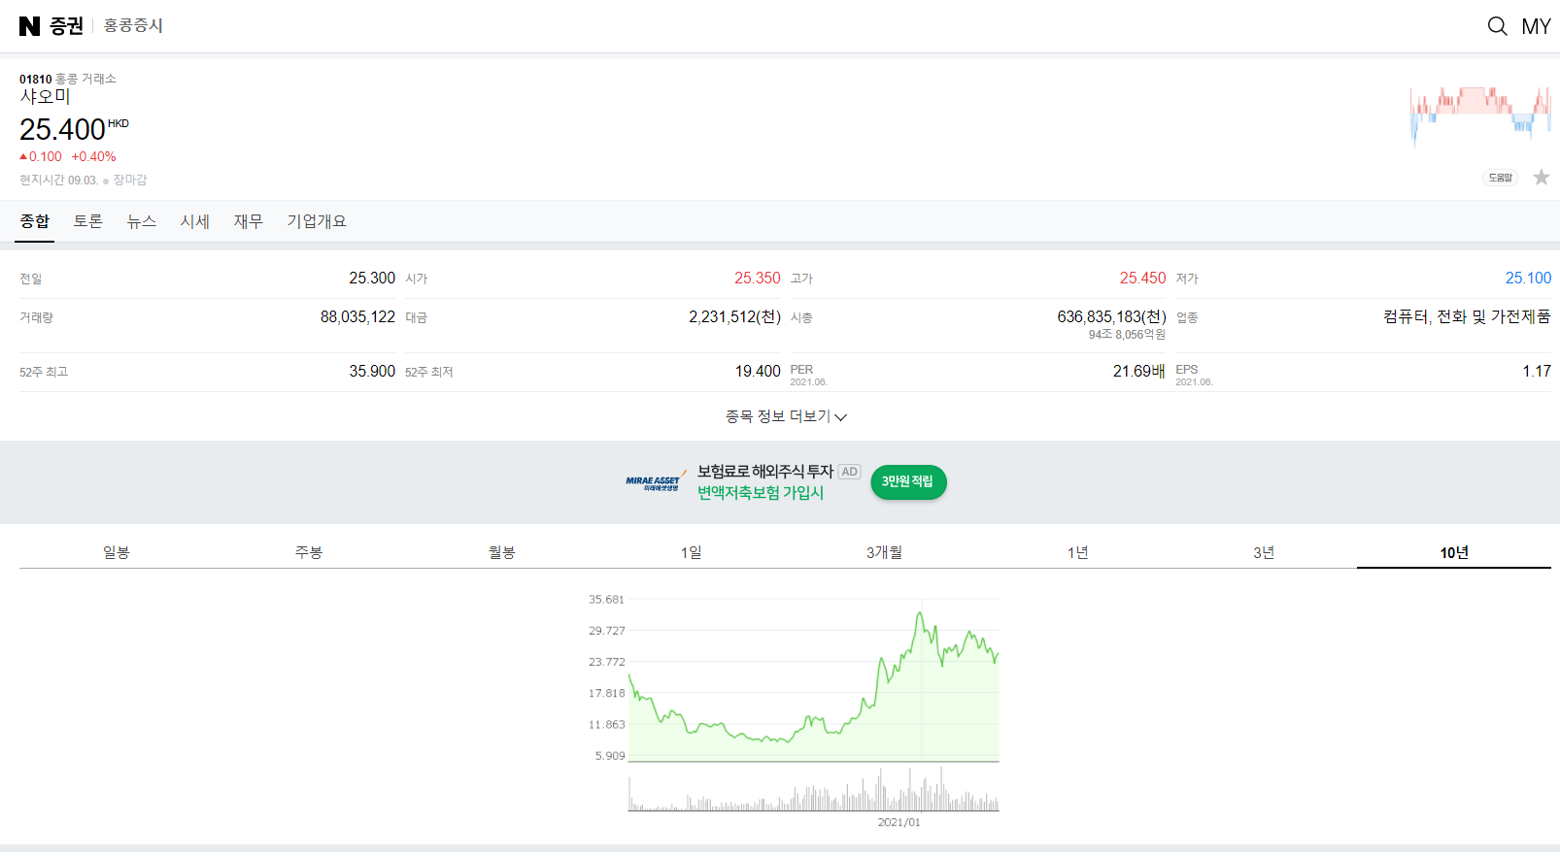Show the 1년 chart range
This screenshot has height=856, width=1560.
(x=1077, y=552)
